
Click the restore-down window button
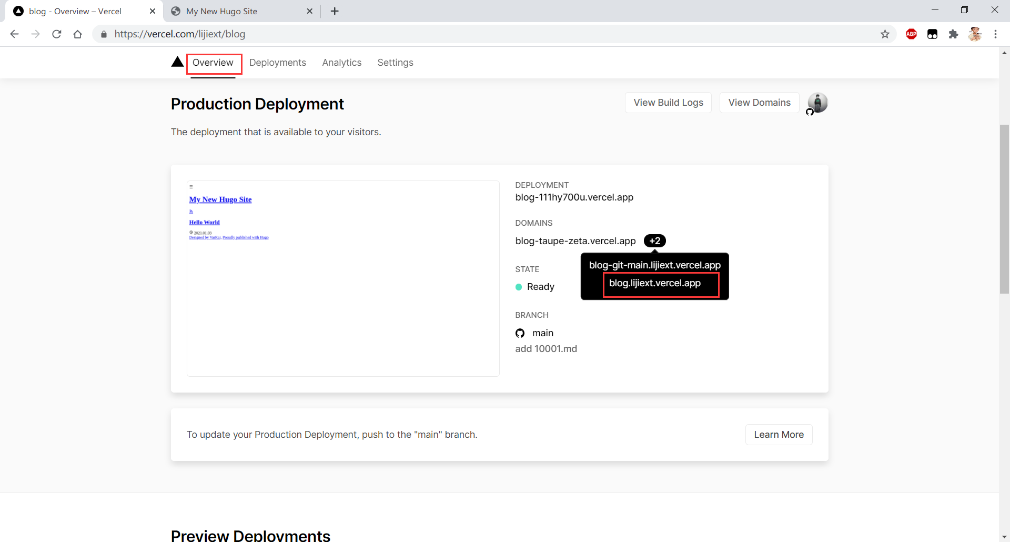click(x=964, y=10)
